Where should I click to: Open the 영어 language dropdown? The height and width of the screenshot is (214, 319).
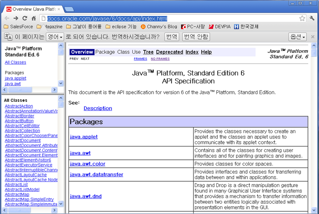tap(55, 37)
